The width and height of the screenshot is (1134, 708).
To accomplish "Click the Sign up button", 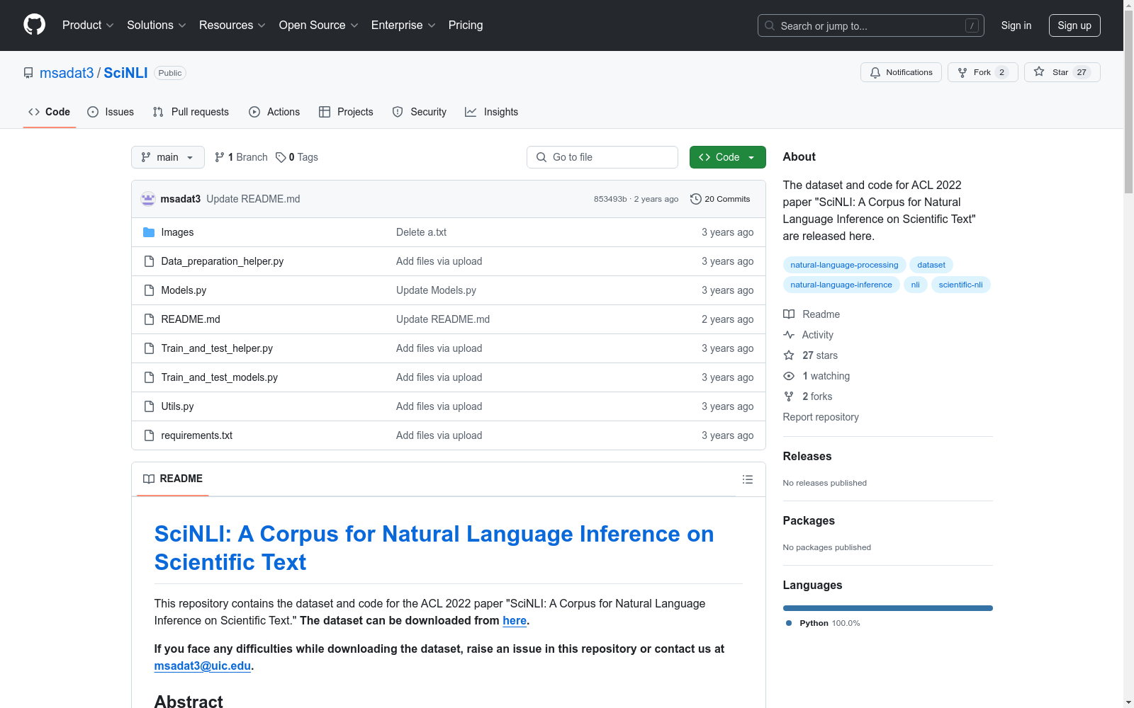I will (x=1074, y=25).
